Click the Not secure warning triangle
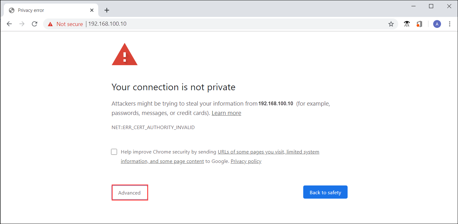 point(50,24)
